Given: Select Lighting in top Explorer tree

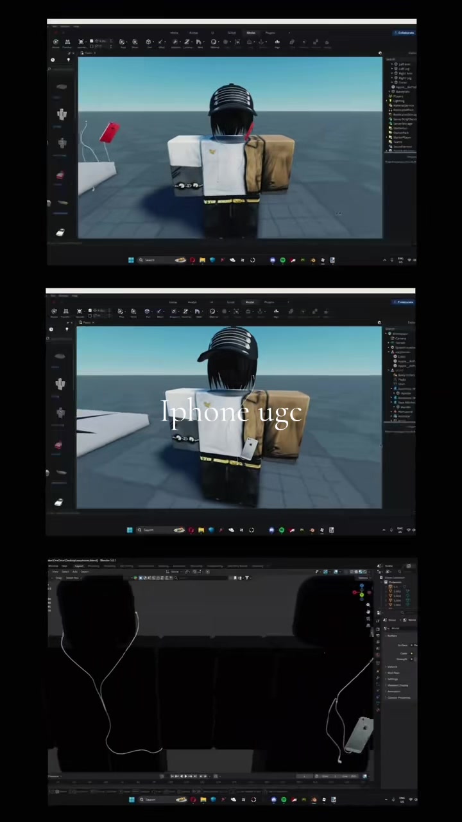Looking at the screenshot, I should point(398,101).
